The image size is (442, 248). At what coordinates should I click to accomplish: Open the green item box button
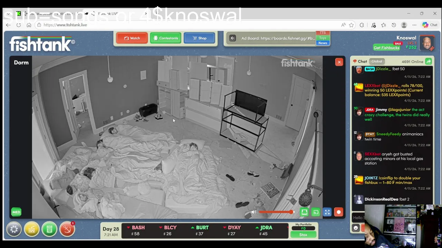49,229
